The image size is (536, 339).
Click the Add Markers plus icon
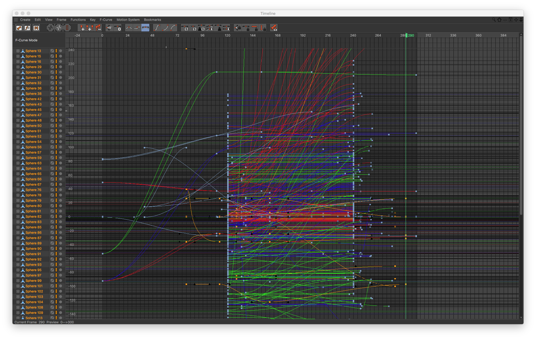90,28
